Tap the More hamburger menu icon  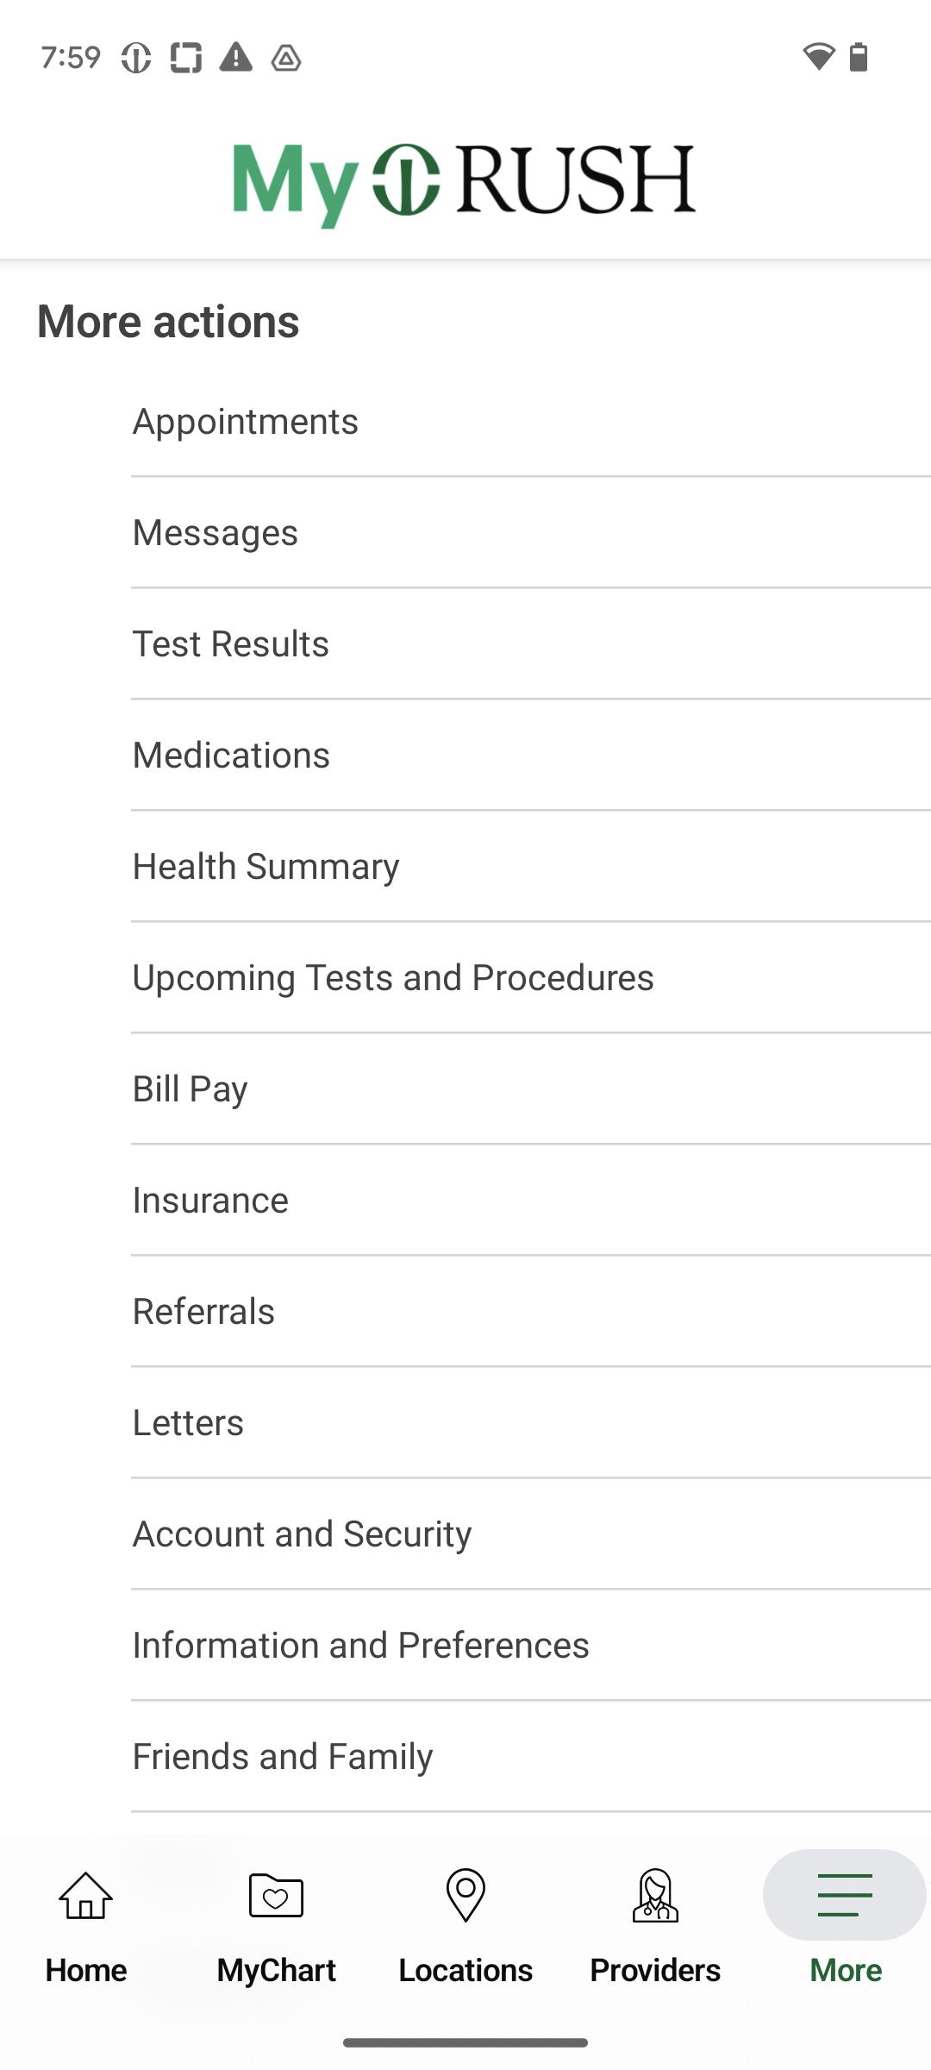click(845, 1895)
